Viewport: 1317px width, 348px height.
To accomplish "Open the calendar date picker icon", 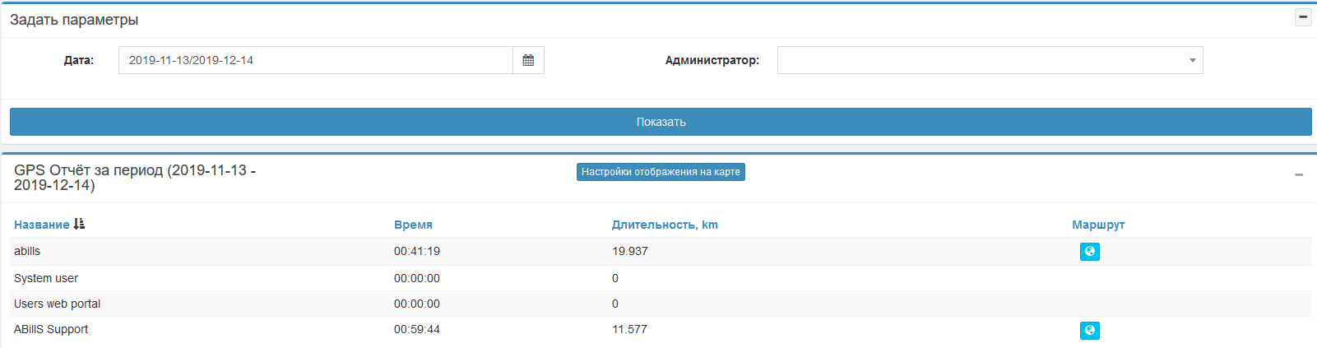I will pyautogui.click(x=528, y=60).
